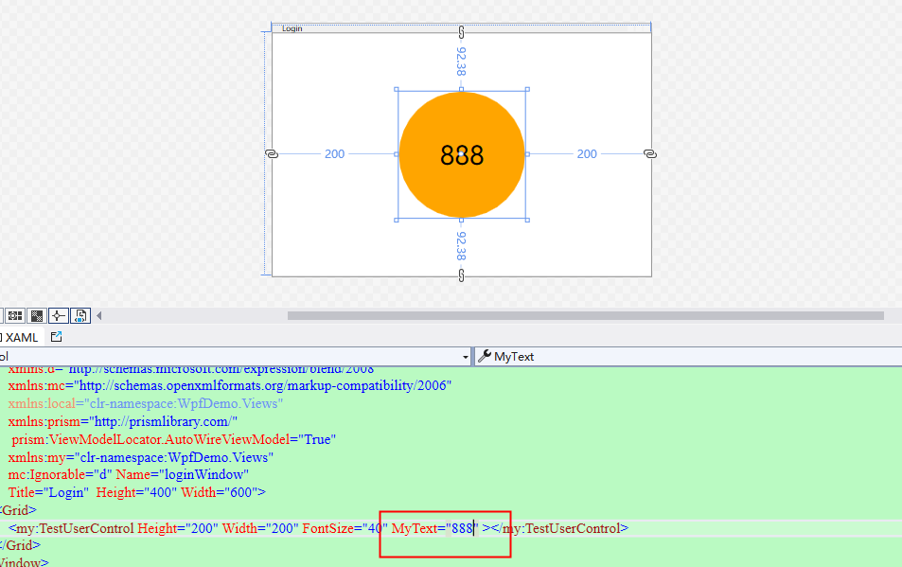Toggle the right 200 margin anchor

pos(587,153)
